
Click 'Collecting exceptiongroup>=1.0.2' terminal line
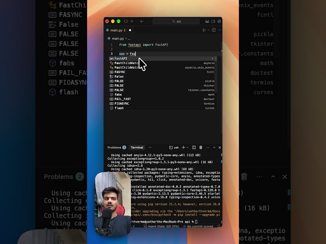coord(135,159)
